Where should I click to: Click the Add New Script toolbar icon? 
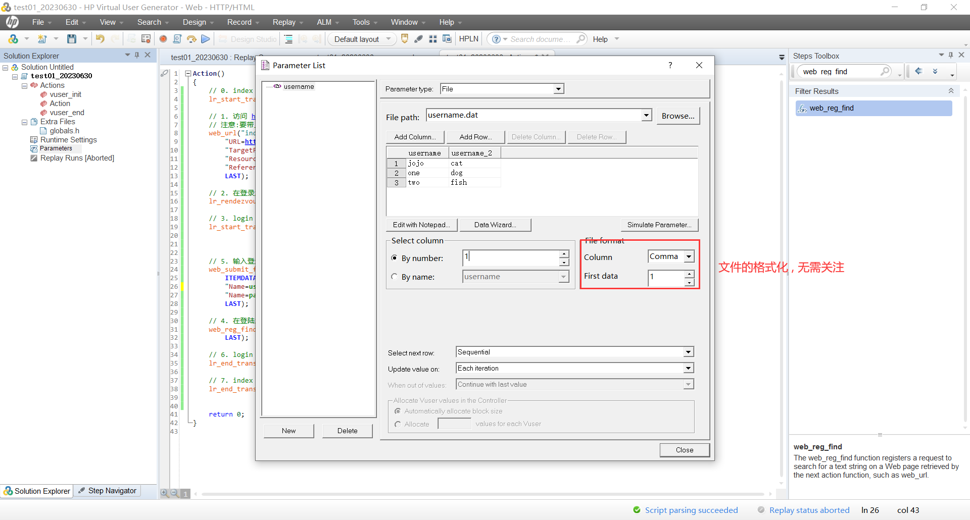[x=42, y=39]
